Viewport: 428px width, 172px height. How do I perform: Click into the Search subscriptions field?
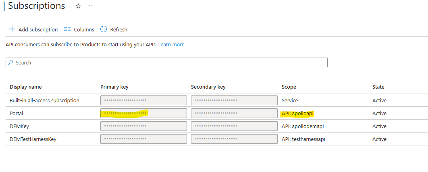point(169,62)
